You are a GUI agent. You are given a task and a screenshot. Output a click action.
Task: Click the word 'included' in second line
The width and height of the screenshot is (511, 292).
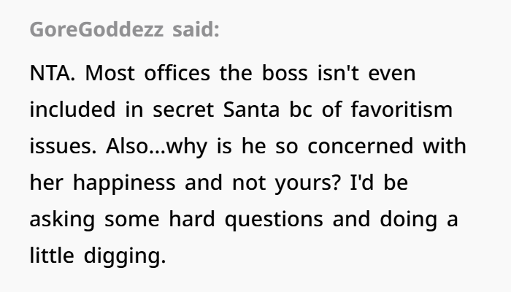[x=73, y=109]
